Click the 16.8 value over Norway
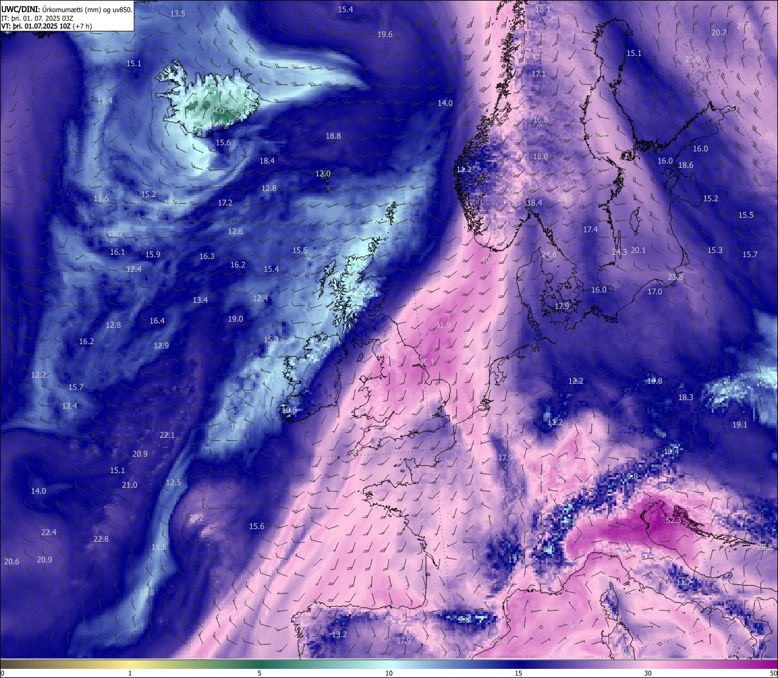 541,120
